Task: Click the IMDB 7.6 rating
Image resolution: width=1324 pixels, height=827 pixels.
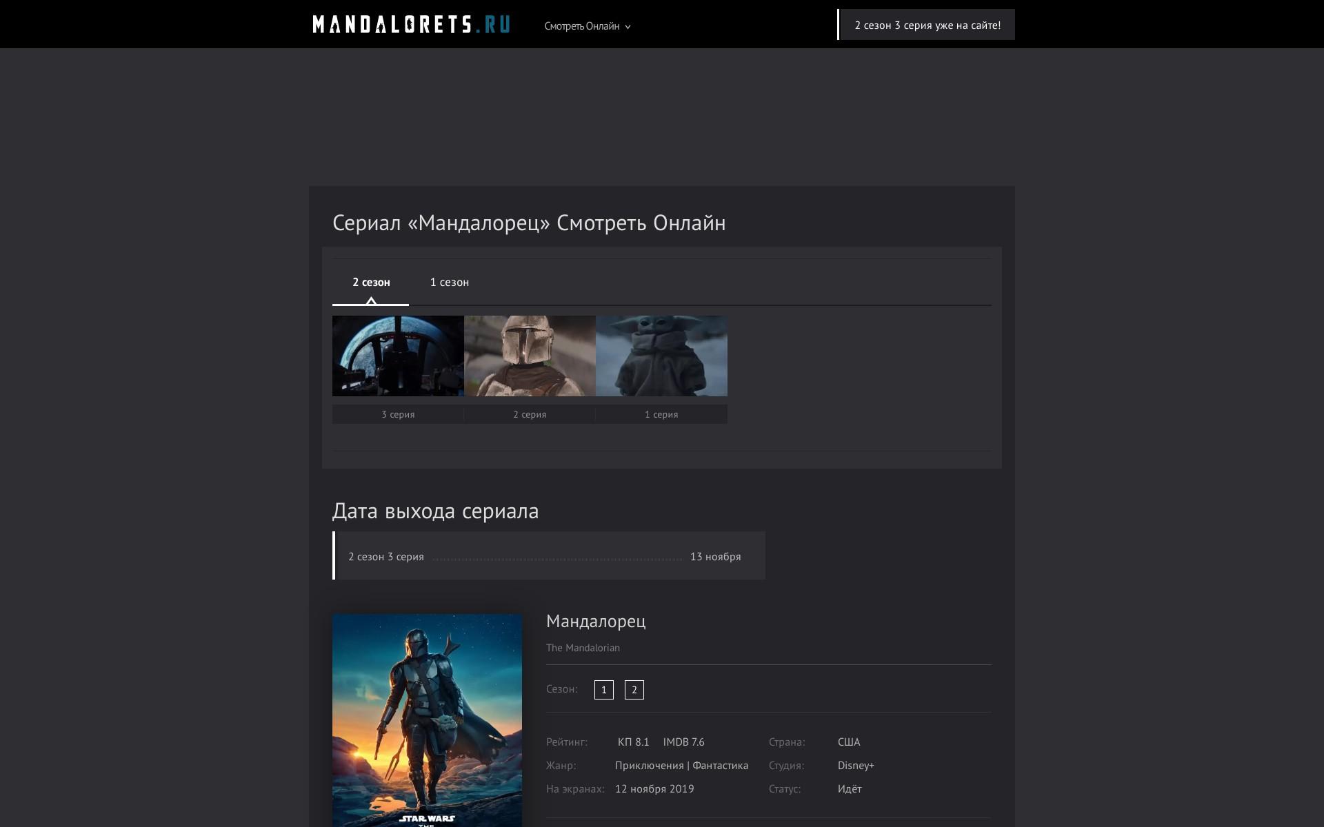Action: [x=683, y=742]
